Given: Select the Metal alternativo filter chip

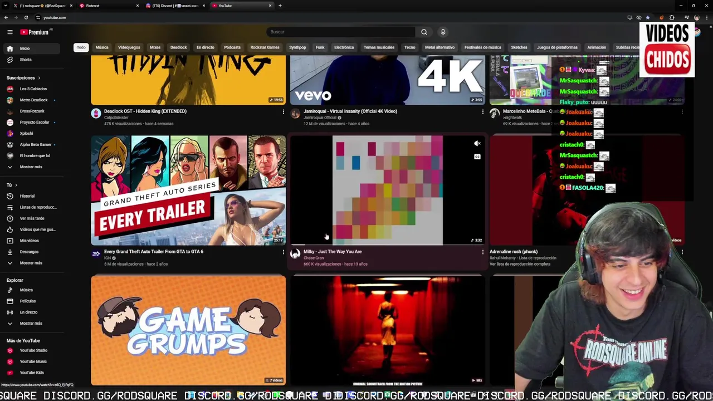Looking at the screenshot, I should (x=439, y=47).
